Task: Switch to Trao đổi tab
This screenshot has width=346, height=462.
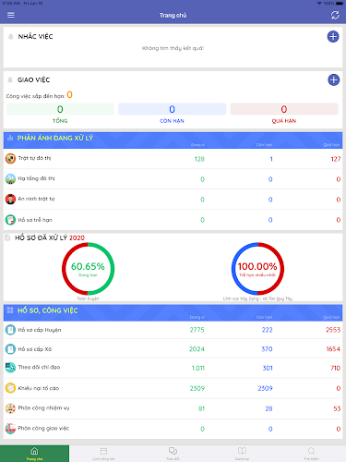Action: click(x=173, y=454)
